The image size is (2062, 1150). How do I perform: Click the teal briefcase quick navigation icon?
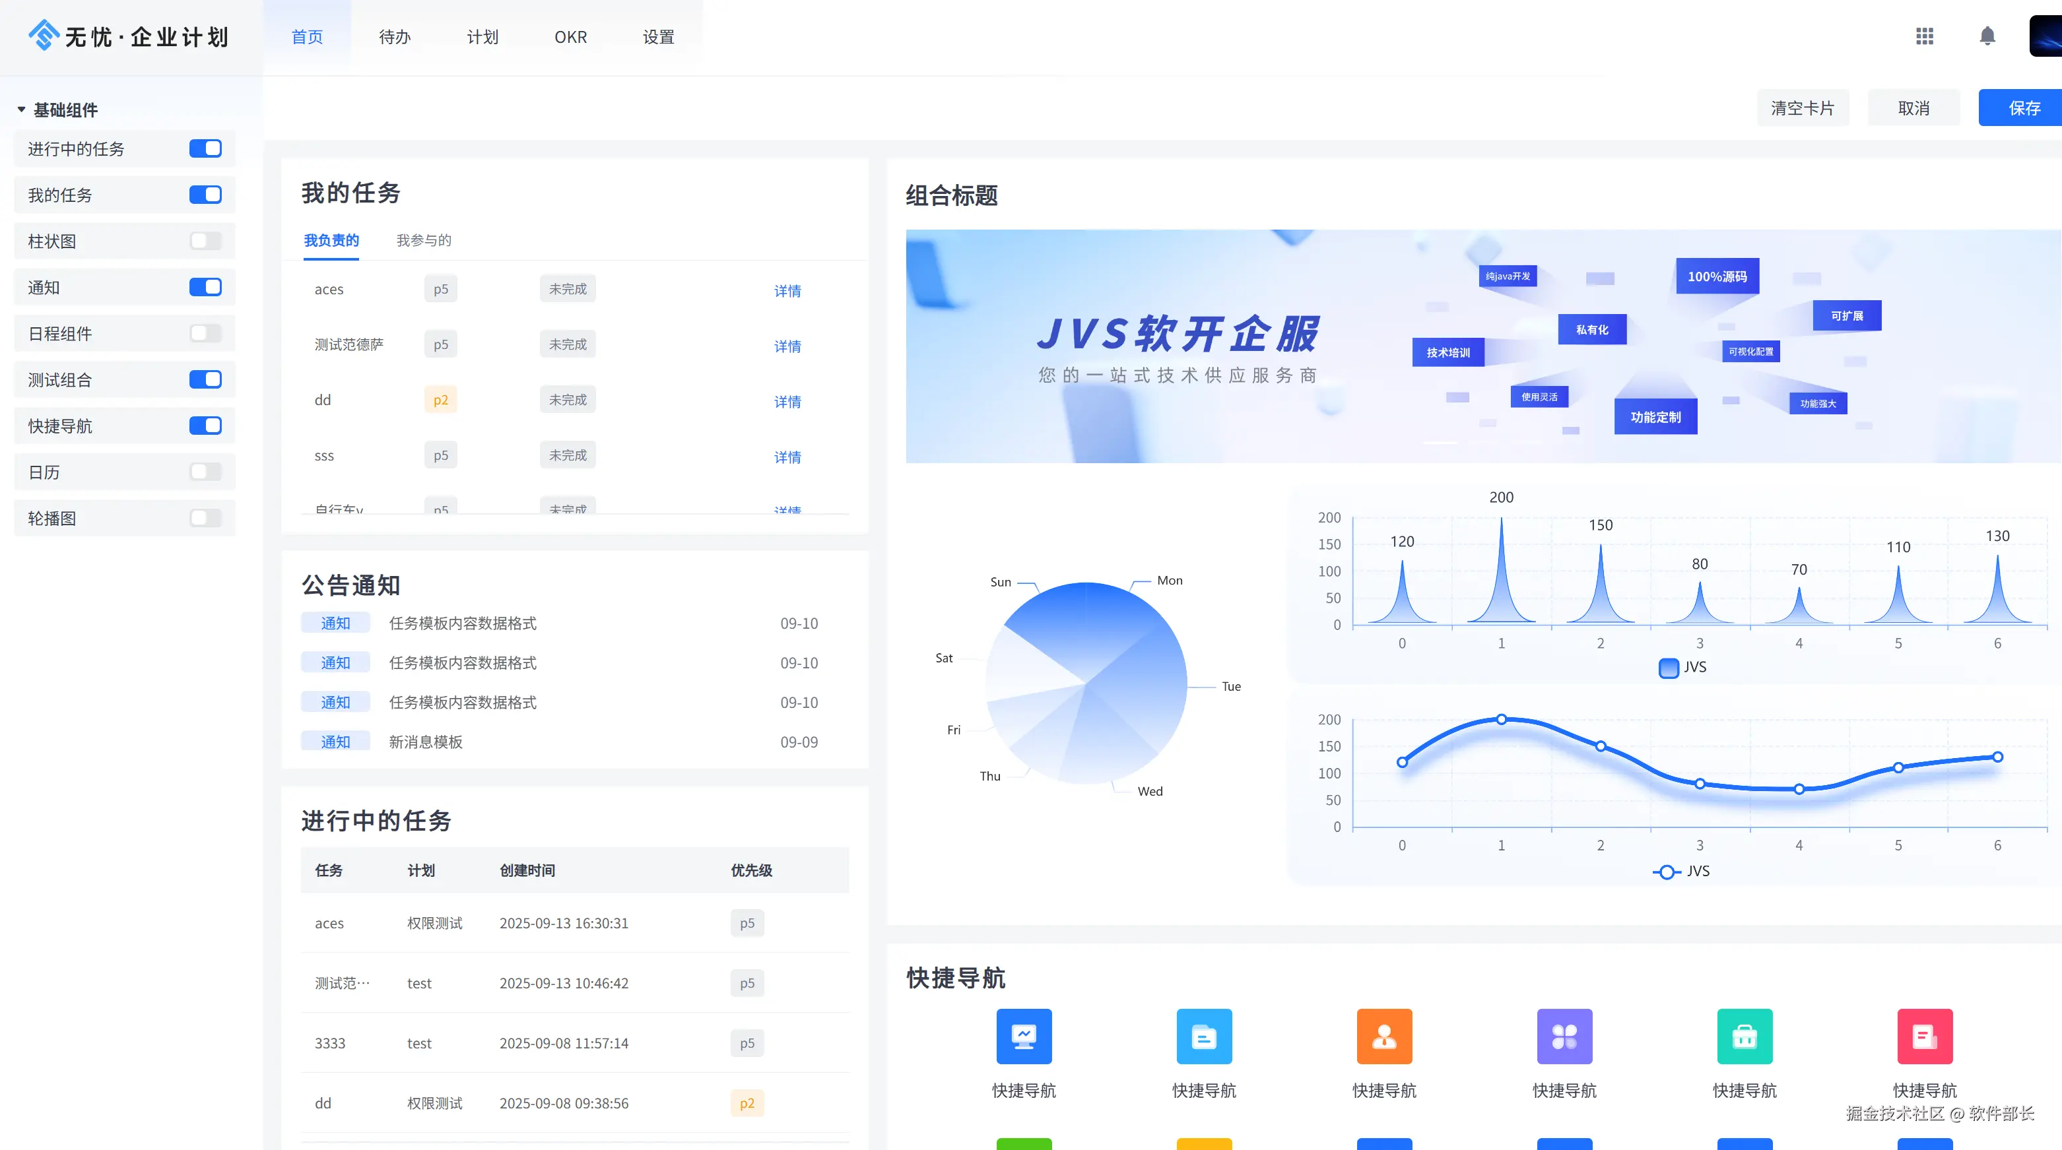pyautogui.click(x=1745, y=1037)
